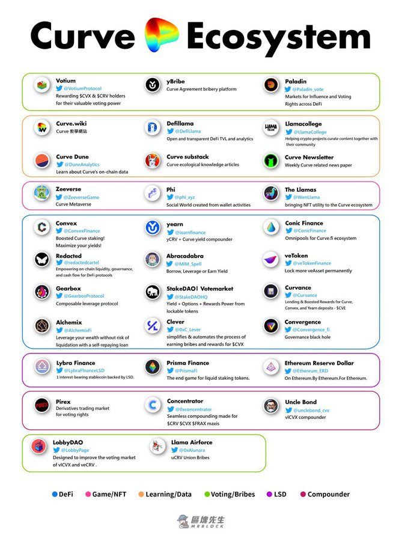Click the Llama Airforce title text
Image resolution: width=402 pixels, height=541 pixels.
[x=192, y=442]
